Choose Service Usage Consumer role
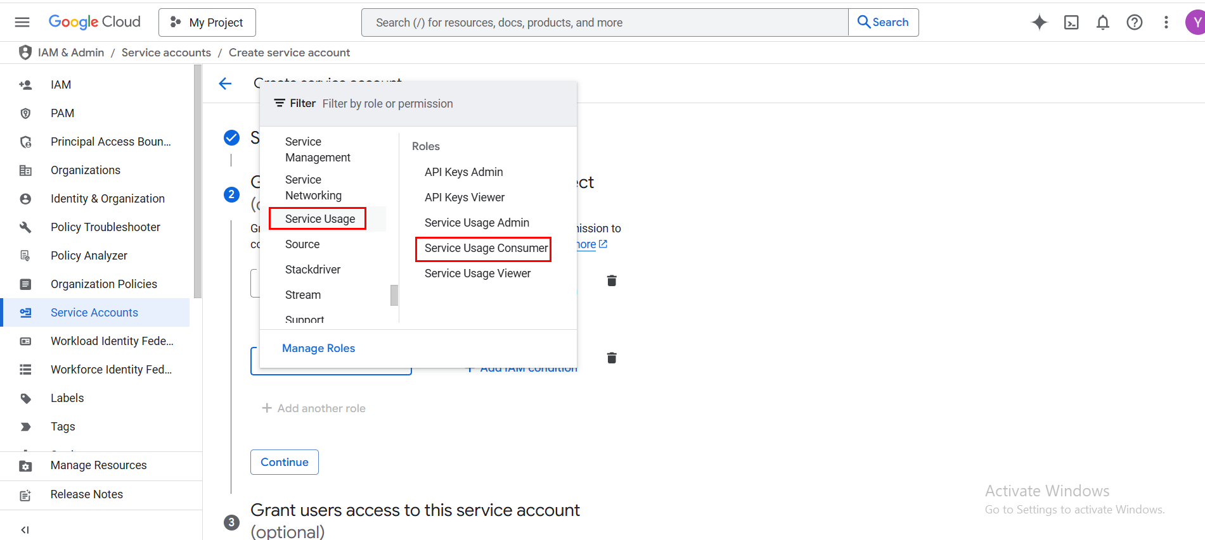 coord(486,248)
